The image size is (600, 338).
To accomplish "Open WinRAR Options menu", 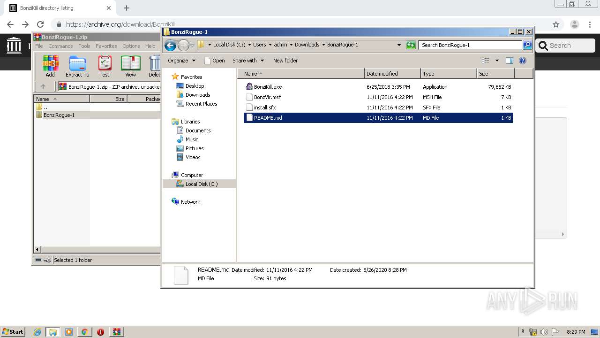I will pos(131,46).
